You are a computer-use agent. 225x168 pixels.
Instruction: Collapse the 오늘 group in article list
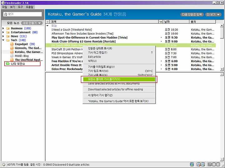click(47, 26)
